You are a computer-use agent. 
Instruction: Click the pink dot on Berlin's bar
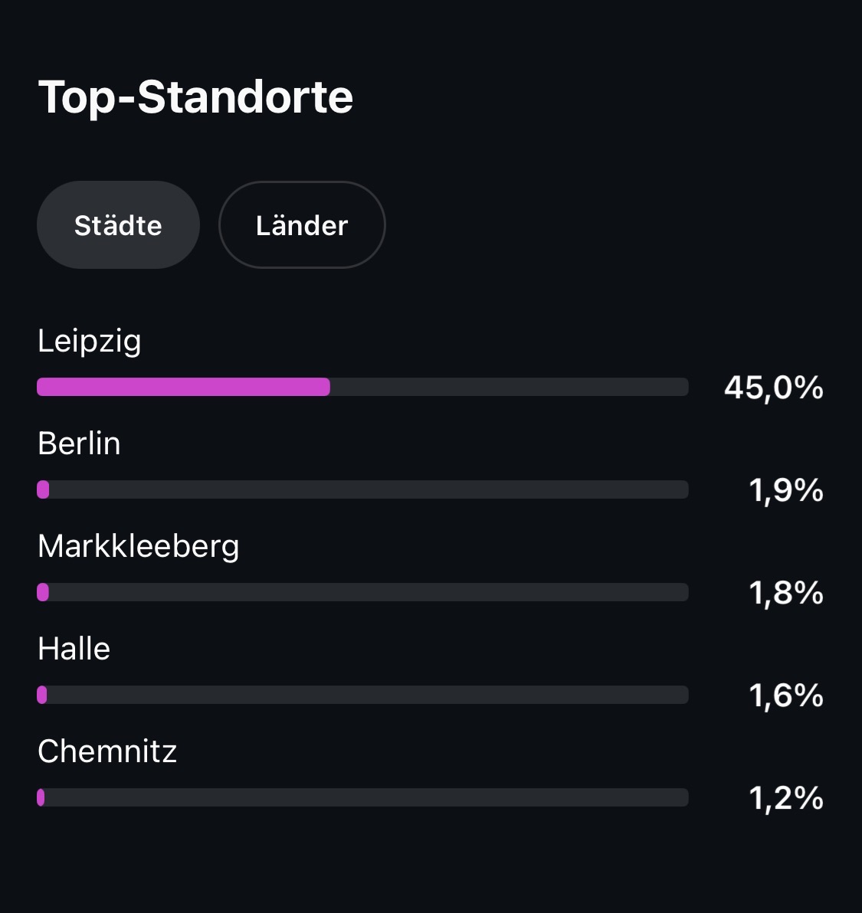click(43, 489)
